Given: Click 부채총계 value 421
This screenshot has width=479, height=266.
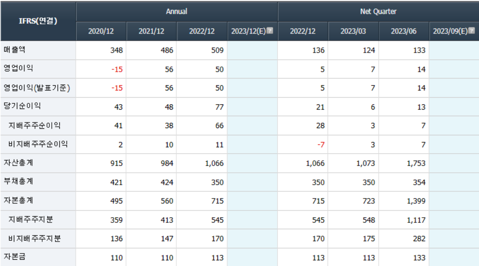Looking at the screenshot, I should [116, 182].
